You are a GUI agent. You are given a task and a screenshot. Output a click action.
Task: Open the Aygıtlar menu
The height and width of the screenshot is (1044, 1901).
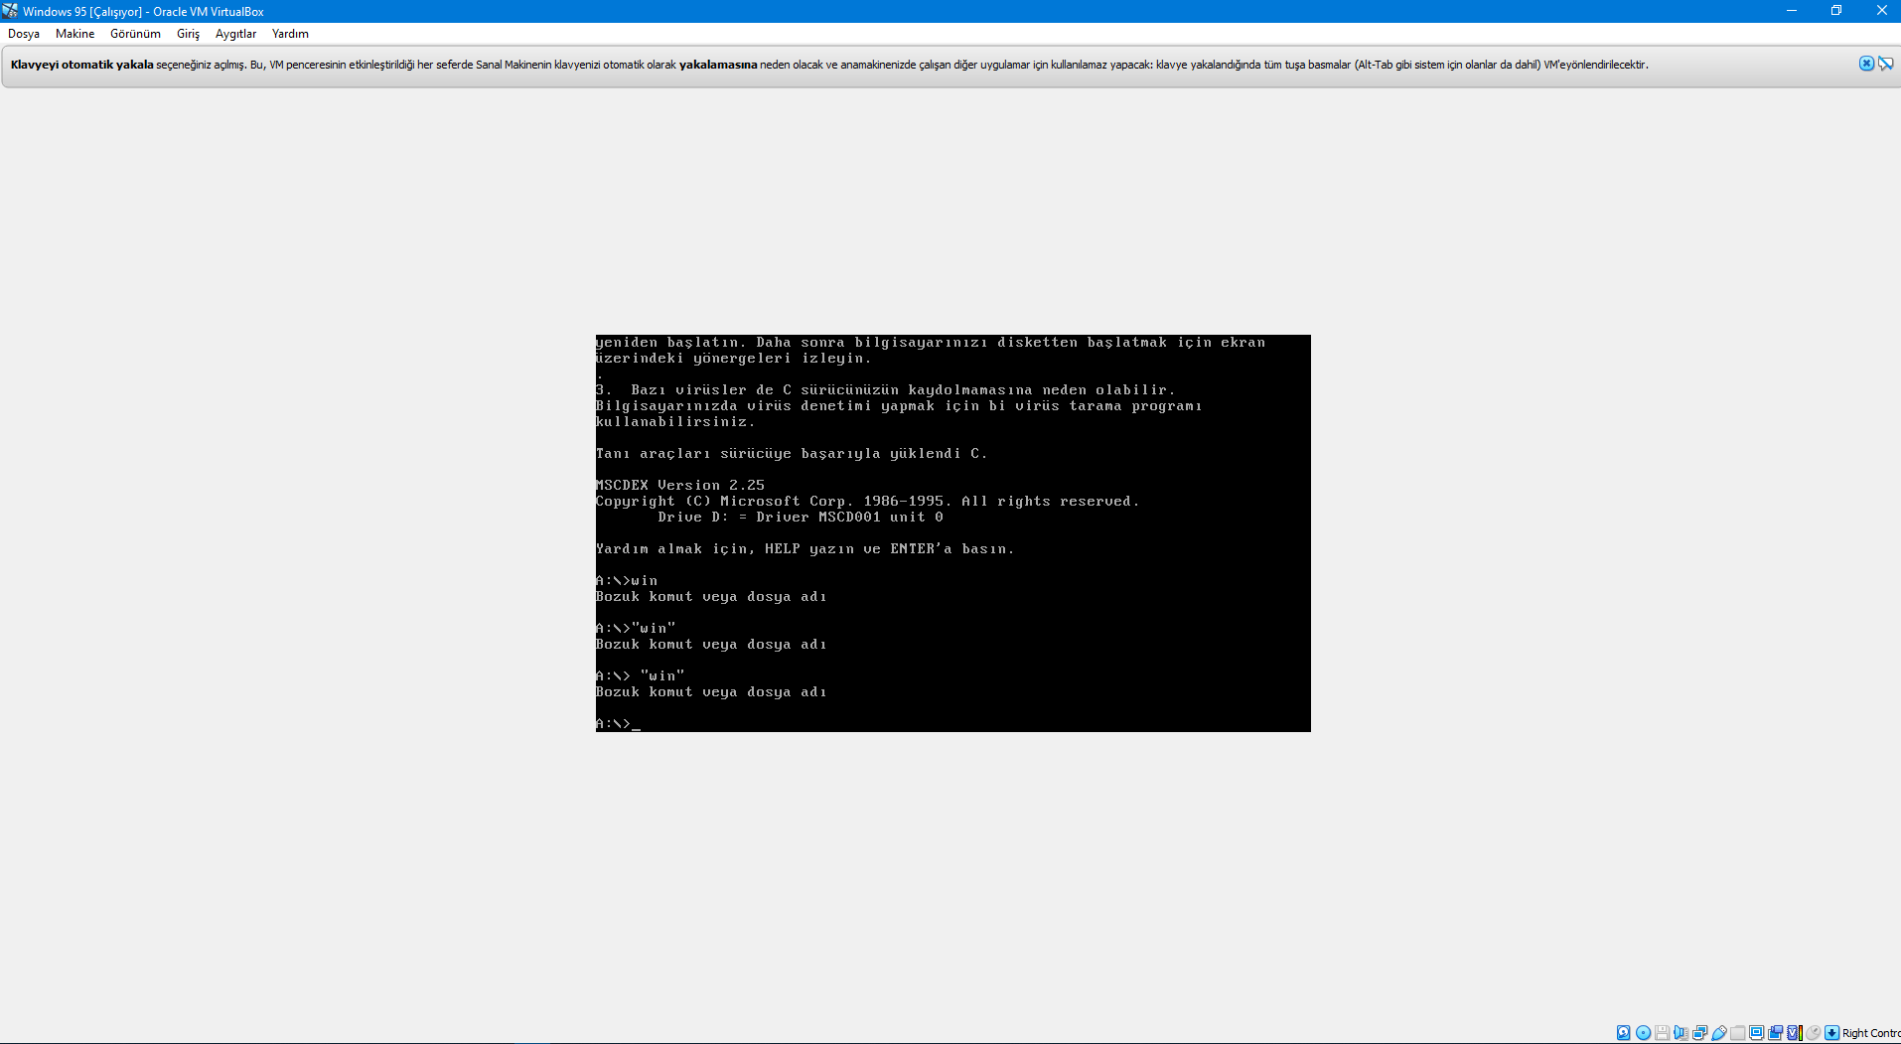235,34
